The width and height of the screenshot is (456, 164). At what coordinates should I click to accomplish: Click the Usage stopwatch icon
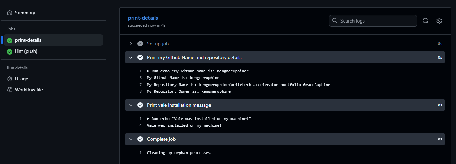[10, 79]
